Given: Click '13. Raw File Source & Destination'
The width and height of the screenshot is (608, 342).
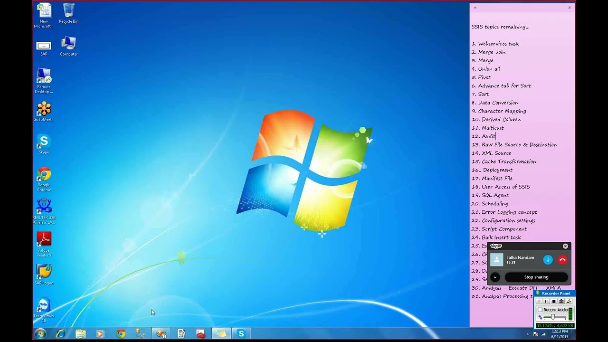Looking at the screenshot, I should coord(514,145).
